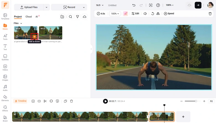Screen dimensions: 216x123
Task: Open the Speed settings
Action: point(169,14)
